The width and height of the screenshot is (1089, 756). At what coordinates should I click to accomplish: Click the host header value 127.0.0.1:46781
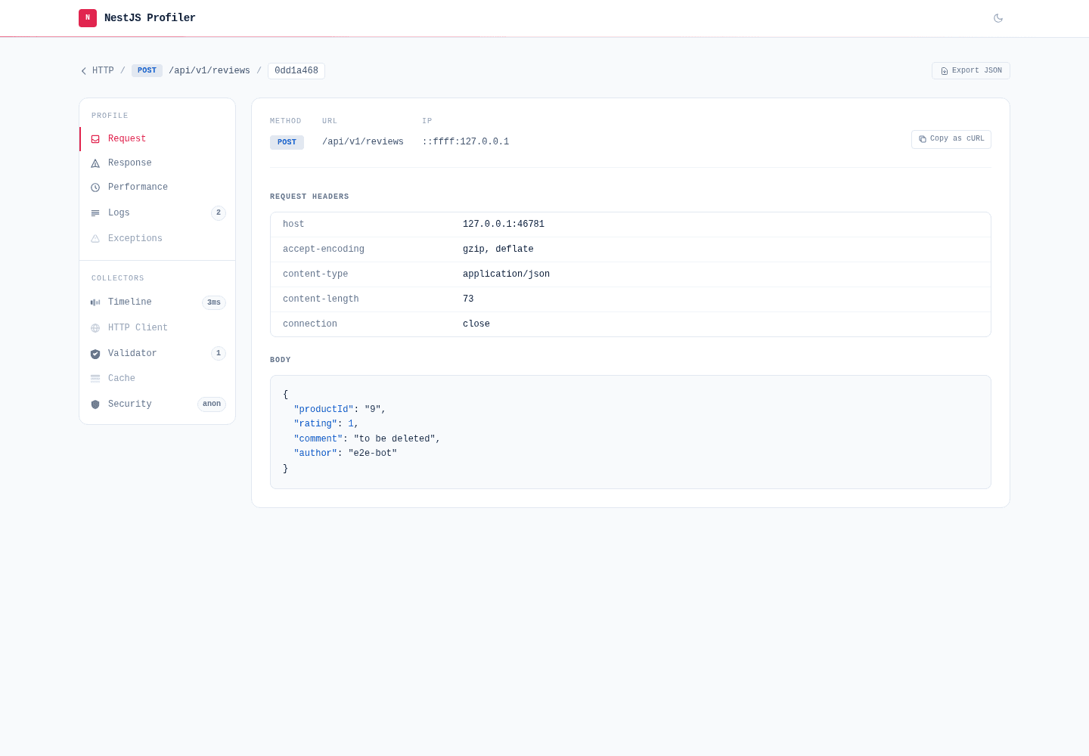(x=504, y=225)
